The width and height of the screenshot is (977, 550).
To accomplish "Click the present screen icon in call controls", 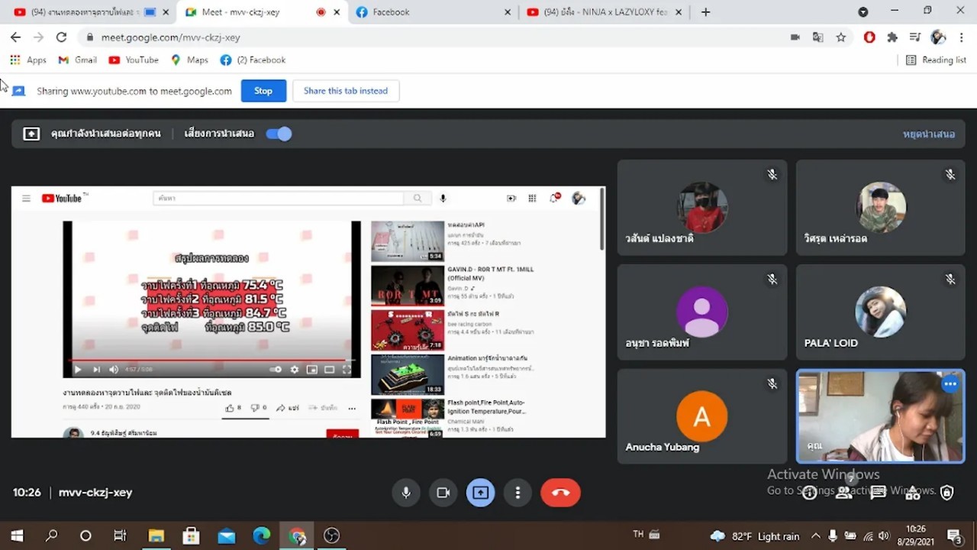I will [x=480, y=493].
